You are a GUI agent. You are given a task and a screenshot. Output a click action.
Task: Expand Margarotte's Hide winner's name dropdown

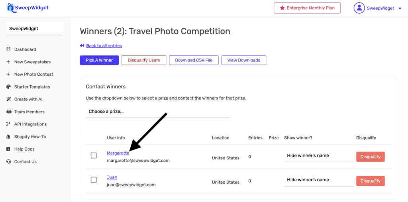(x=318, y=156)
